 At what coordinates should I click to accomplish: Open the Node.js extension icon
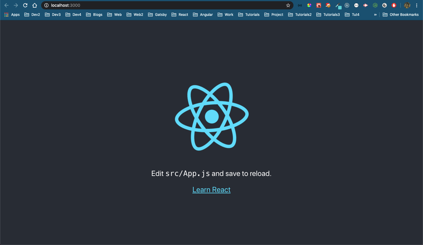pyautogui.click(x=375, y=5)
